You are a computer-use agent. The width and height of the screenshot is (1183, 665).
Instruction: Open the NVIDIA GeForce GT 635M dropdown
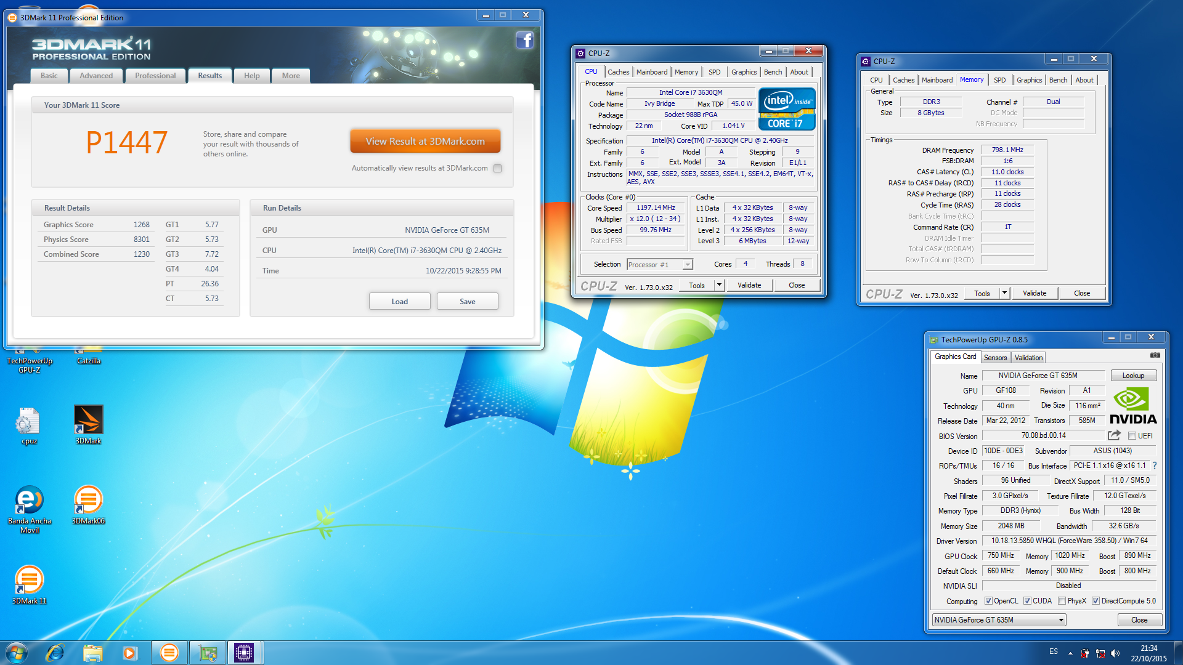click(999, 620)
